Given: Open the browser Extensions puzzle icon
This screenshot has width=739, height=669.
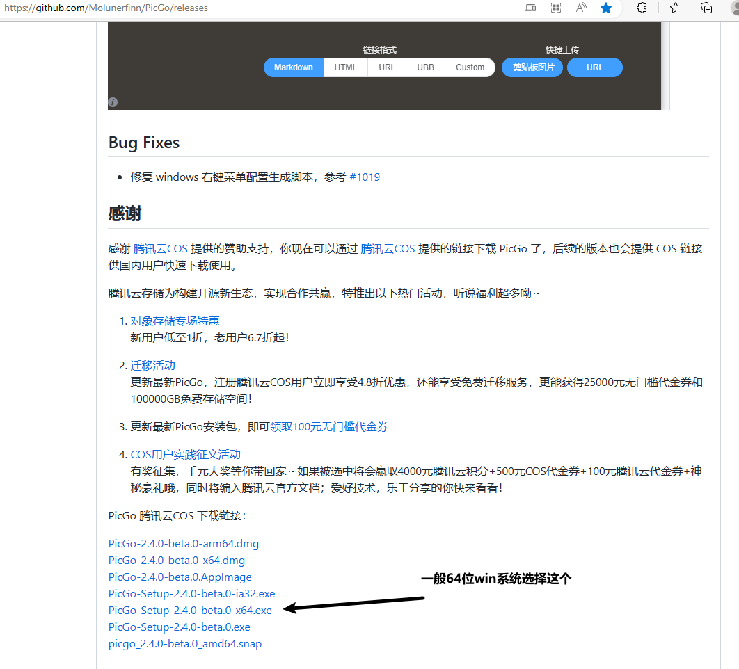Looking at the screenshot, I should click(x=641, y=8).
